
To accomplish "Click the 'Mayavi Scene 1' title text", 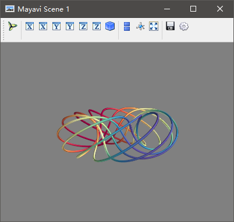I will point(44,9).
